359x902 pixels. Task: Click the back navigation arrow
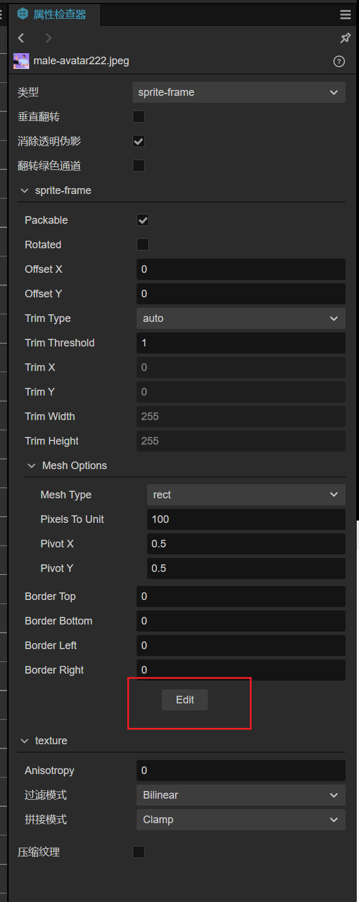coord(22,38)
